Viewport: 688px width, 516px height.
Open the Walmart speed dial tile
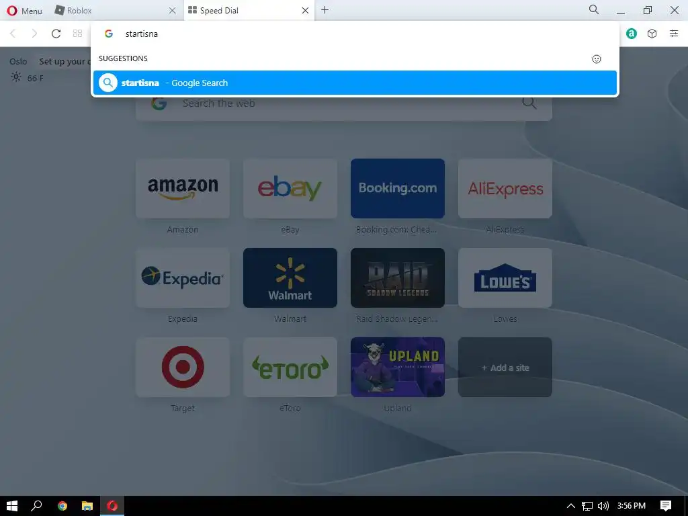pos(290,277)
